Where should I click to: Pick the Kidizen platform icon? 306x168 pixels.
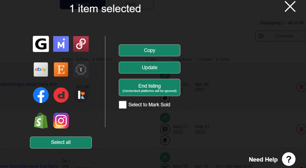coord(81,95)
